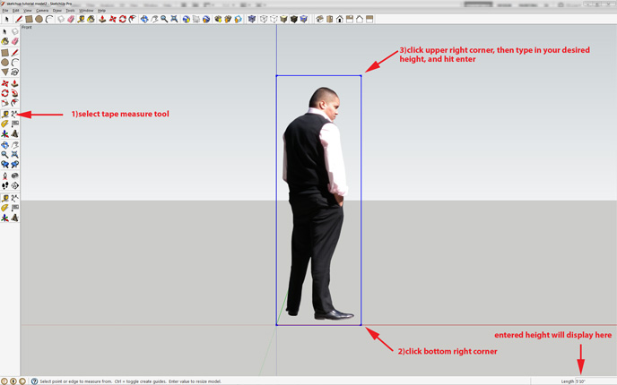
Task: Pick the Circle tool in the horizontal toolbar
Action: (x=39, y=19)
